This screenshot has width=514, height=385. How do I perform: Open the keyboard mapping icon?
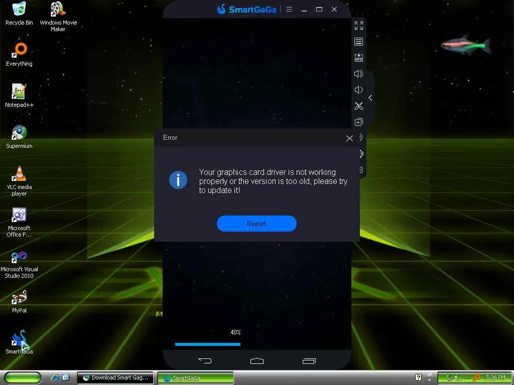click(358, 42)
